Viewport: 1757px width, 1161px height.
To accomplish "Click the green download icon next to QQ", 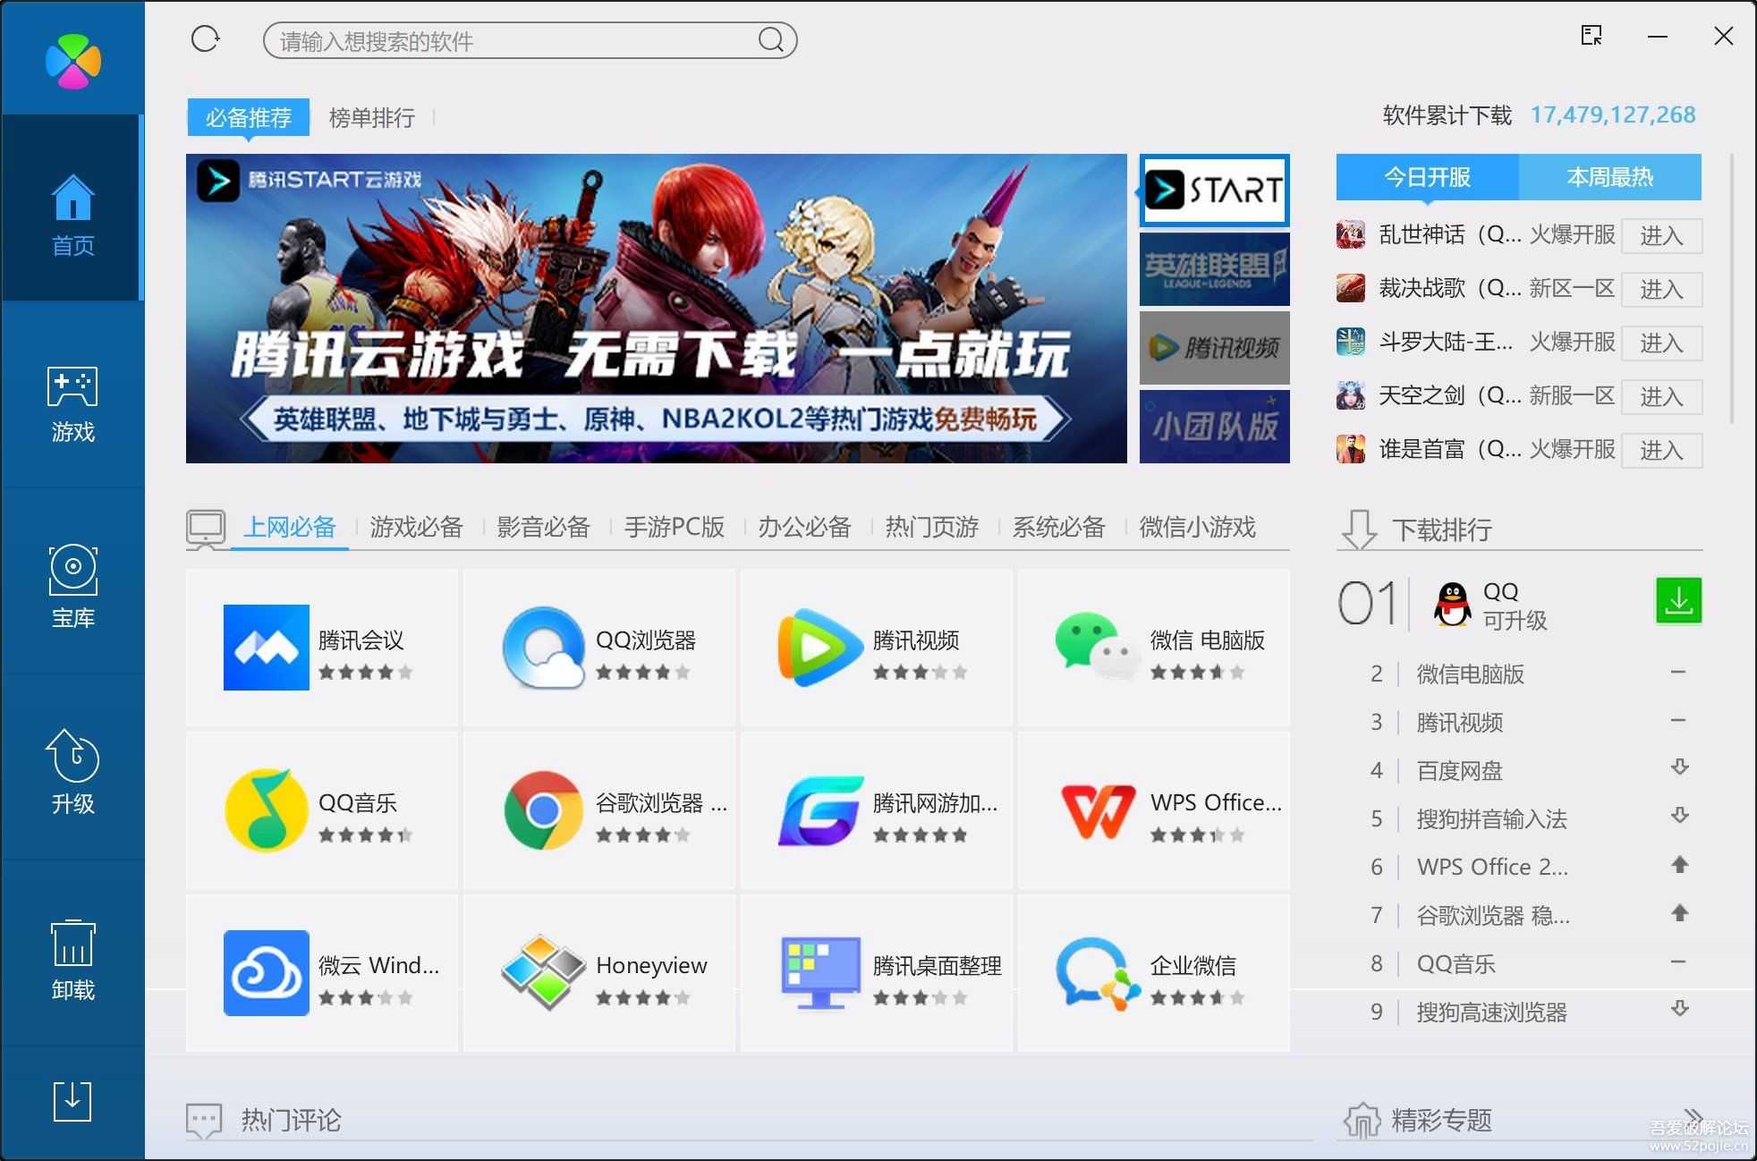I will pyautogui.click(x=1678, y=601).
